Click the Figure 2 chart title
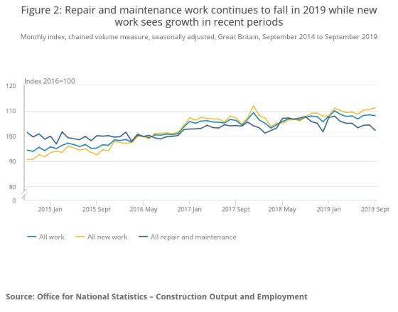 [199, 16]
